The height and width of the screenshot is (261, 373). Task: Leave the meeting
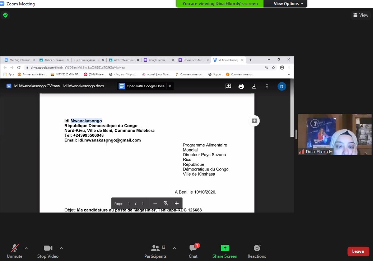point(358,251)
